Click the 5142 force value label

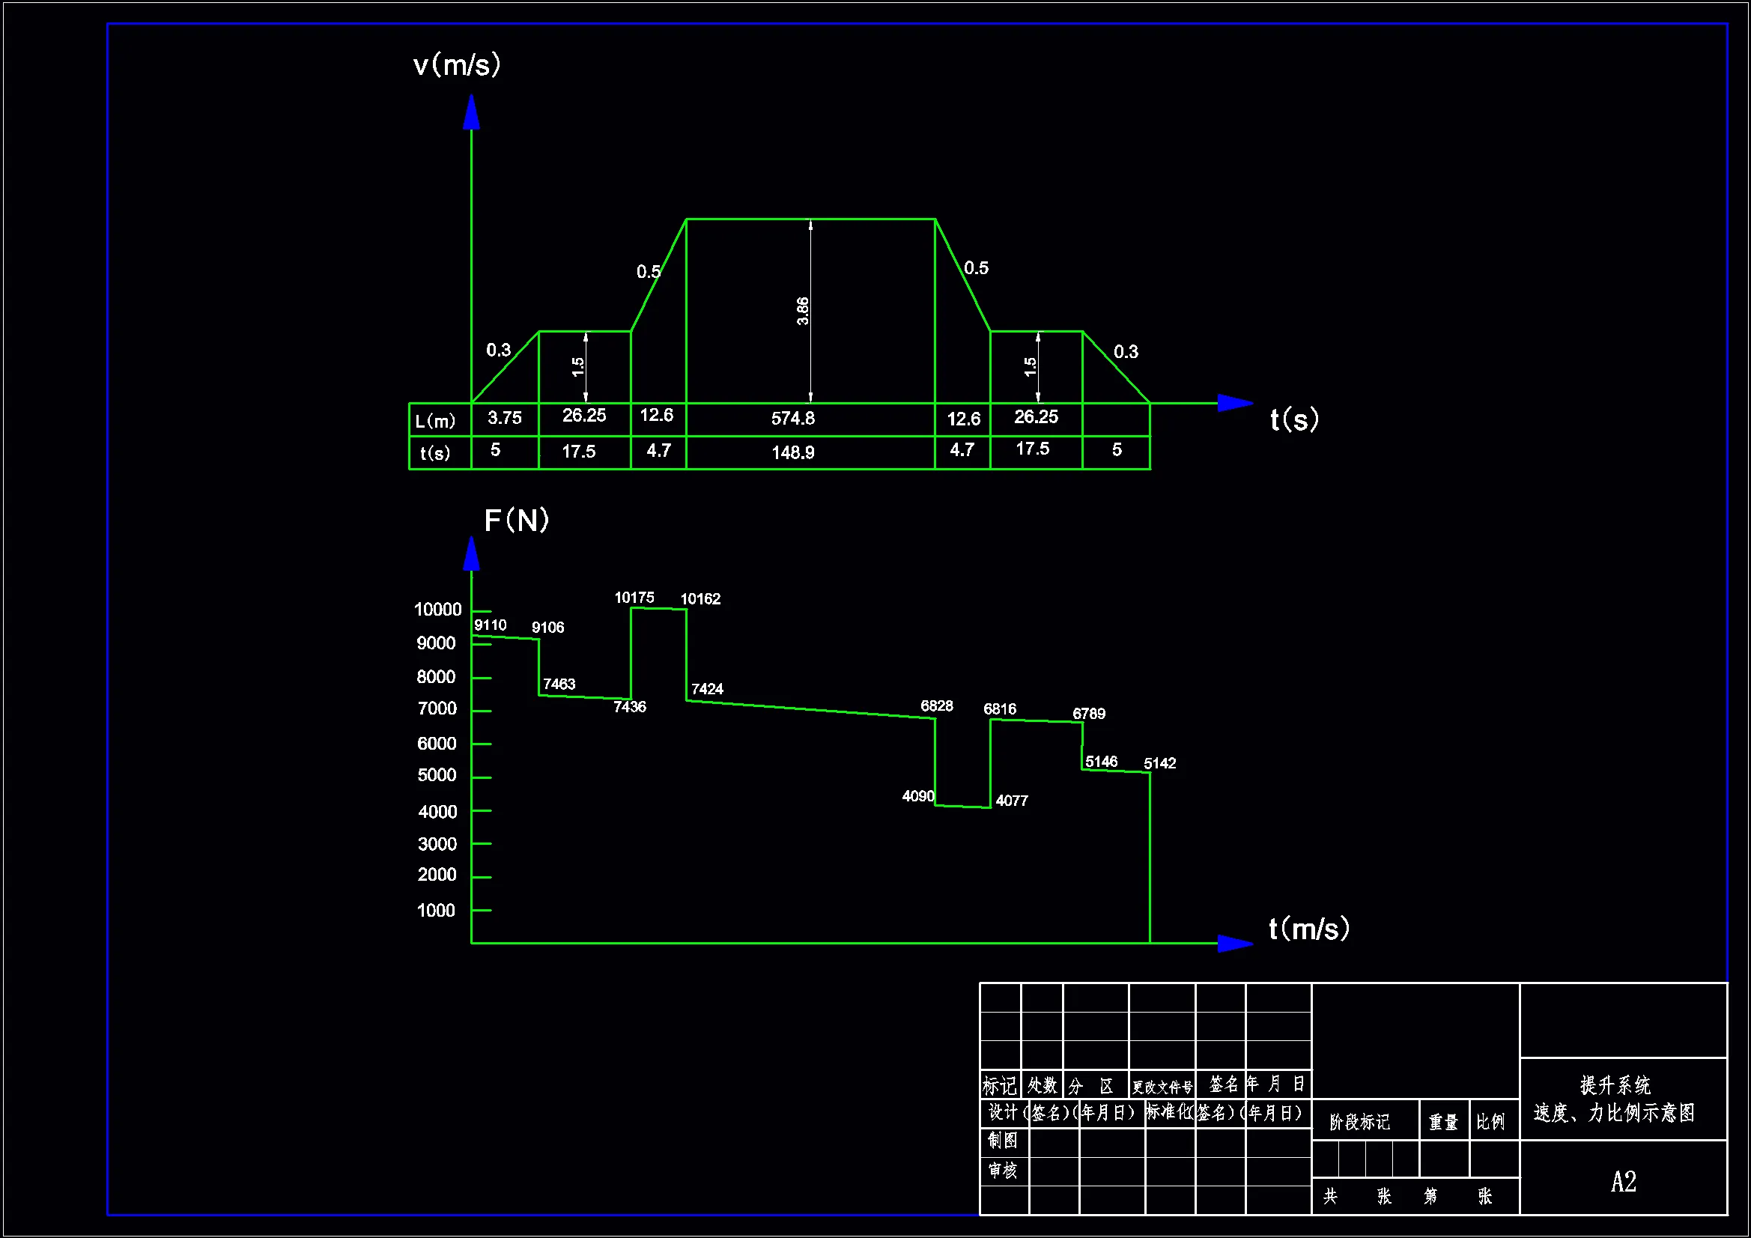point(1159,762)
